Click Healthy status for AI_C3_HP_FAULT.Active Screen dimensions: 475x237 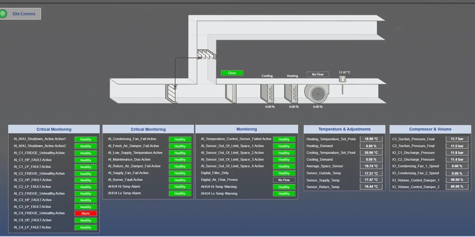86,200
